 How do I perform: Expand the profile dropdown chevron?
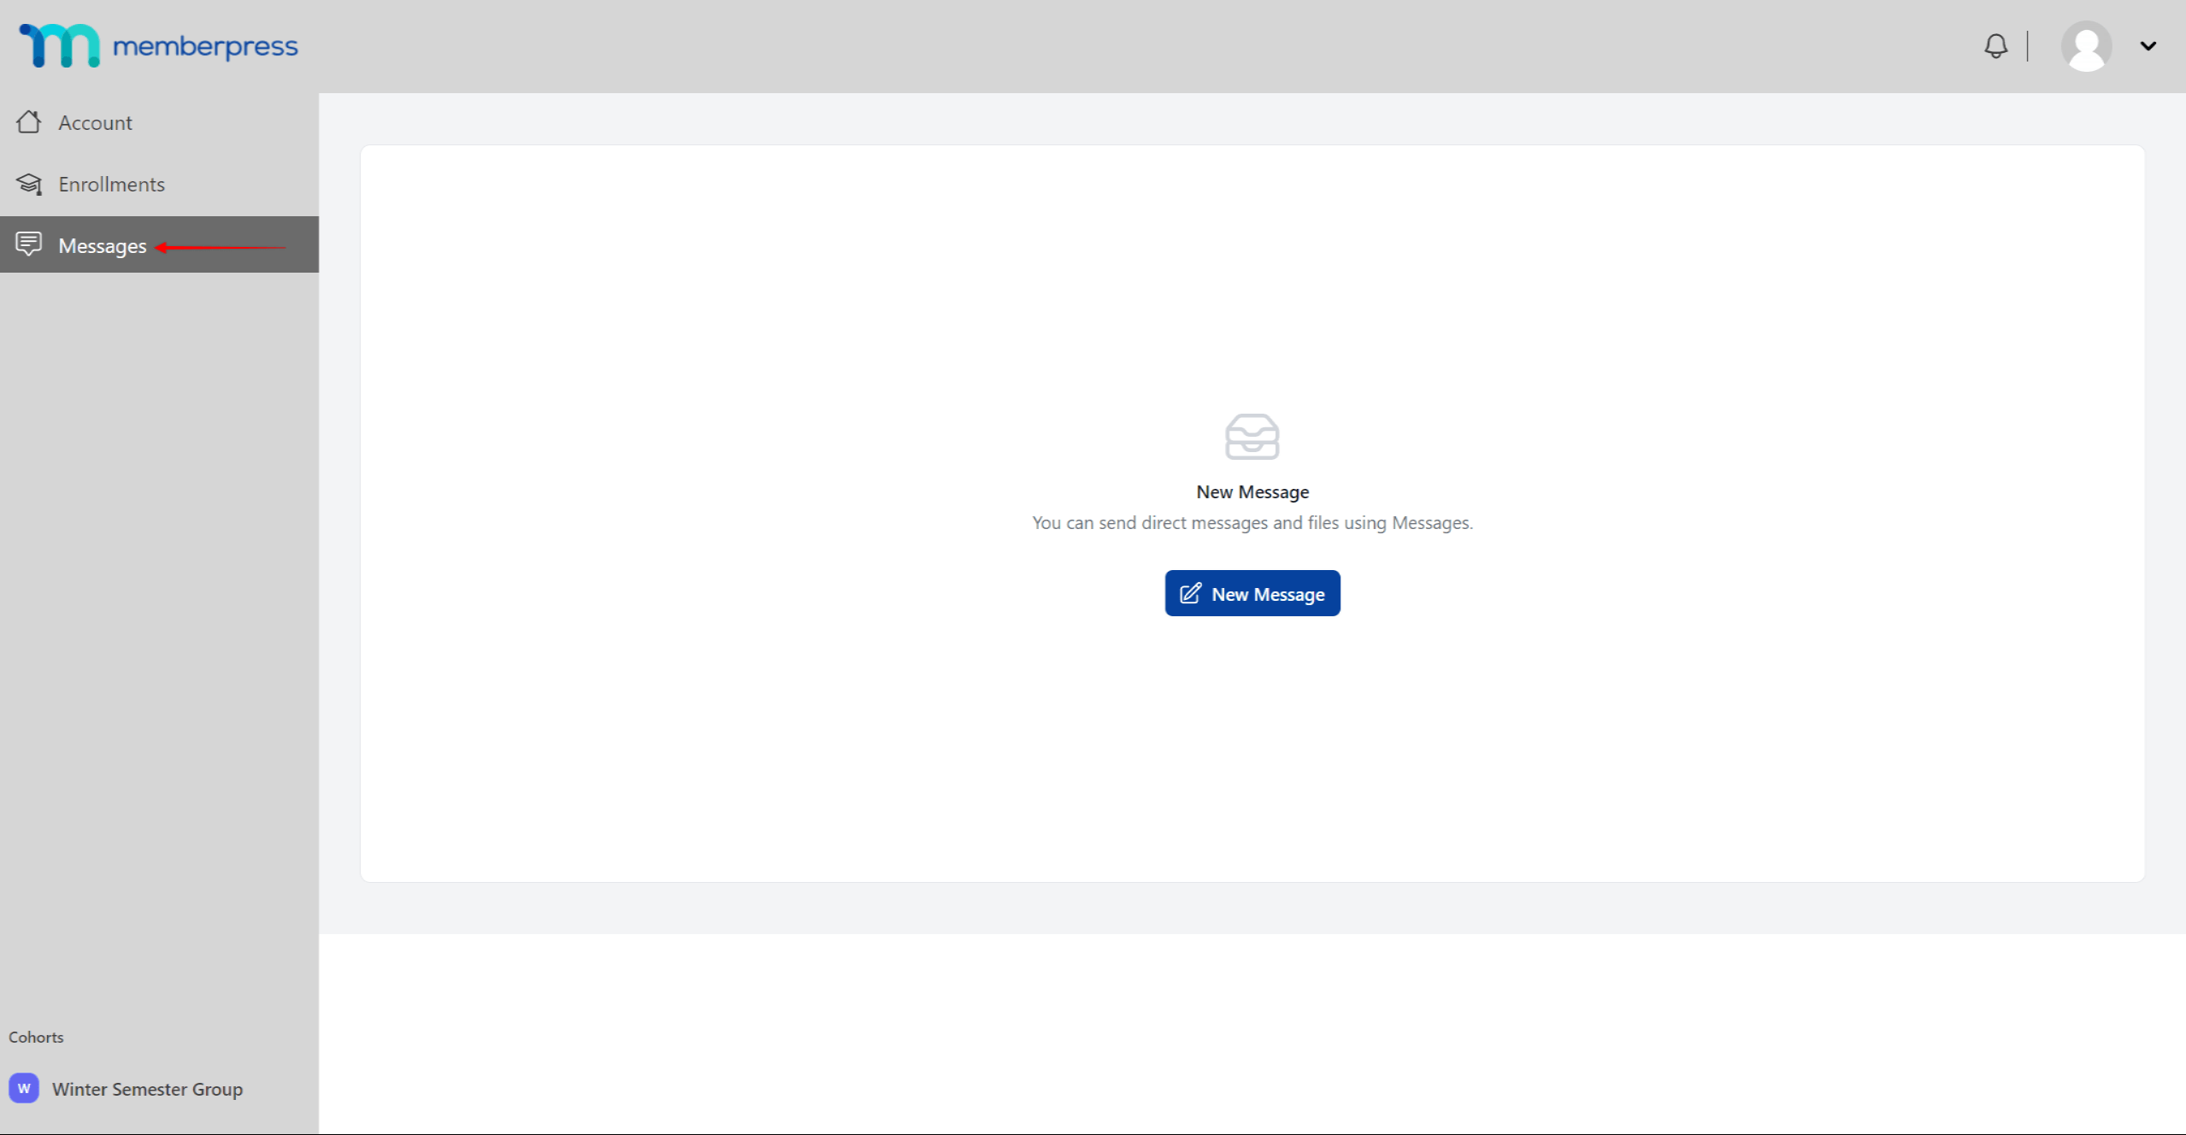click(x=2148, y=46)
